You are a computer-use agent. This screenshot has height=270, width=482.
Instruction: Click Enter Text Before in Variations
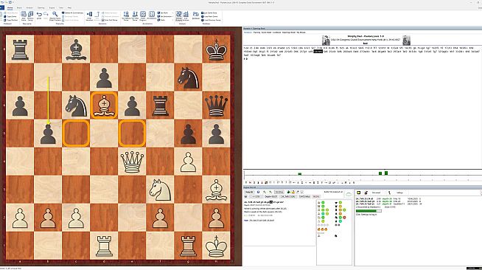[x=110, y=20]
